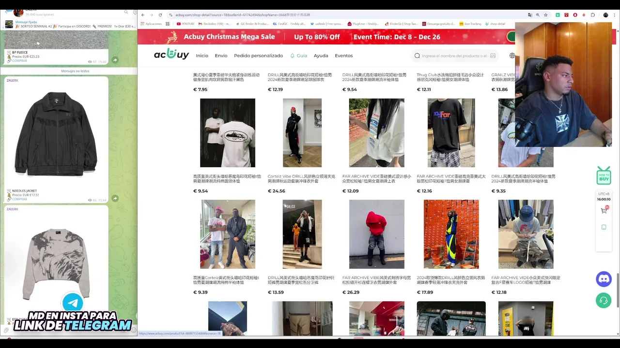620x348 pixels.
Task: Open the language globe icon
Action: click(512, 56)
